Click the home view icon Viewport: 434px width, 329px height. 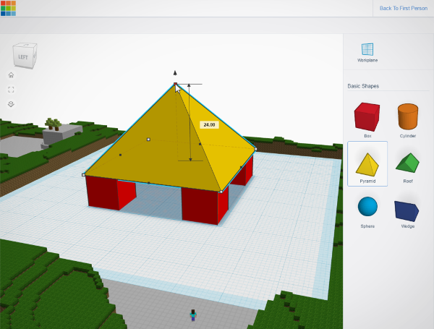coord(12,74)
